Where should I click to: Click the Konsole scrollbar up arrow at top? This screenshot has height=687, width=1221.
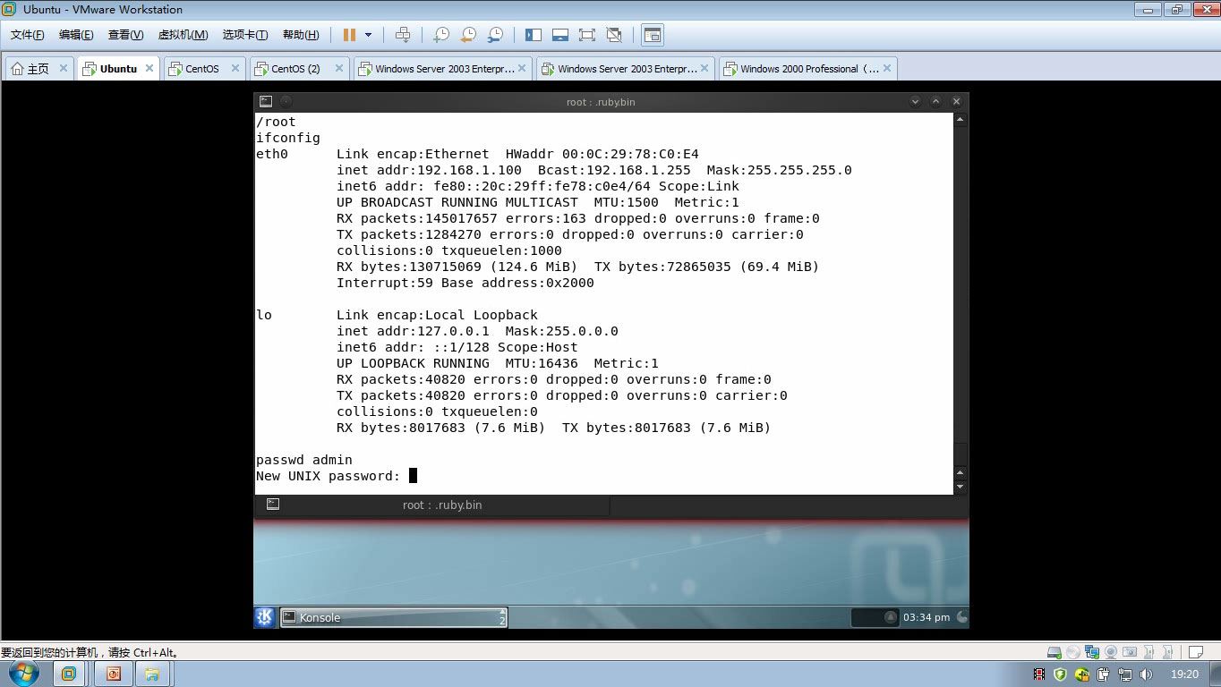click(961, 119)
